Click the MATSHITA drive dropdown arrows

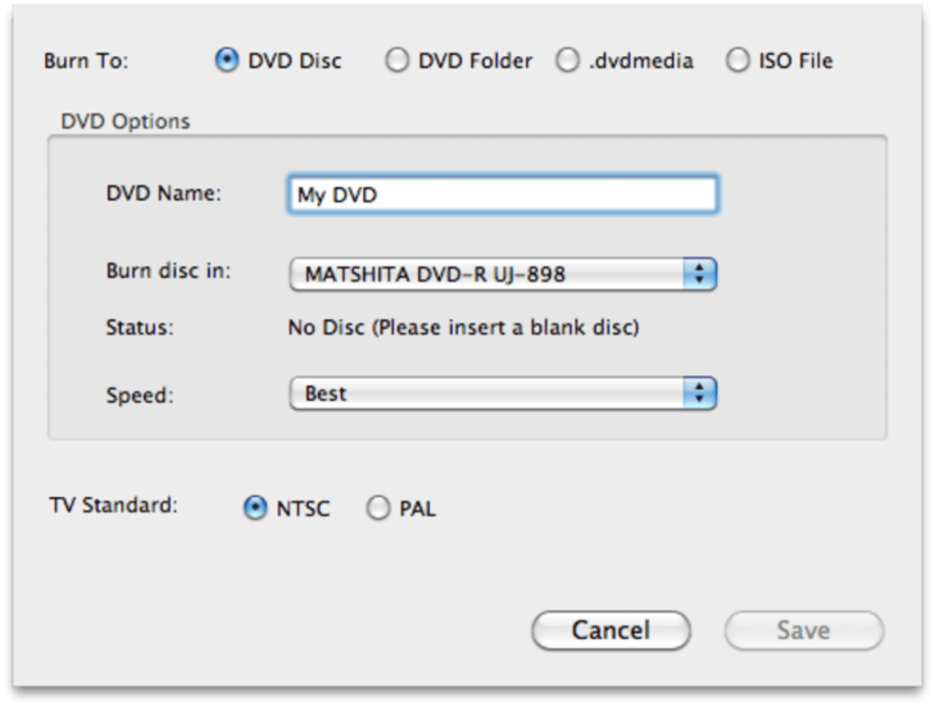coord(699,274)
